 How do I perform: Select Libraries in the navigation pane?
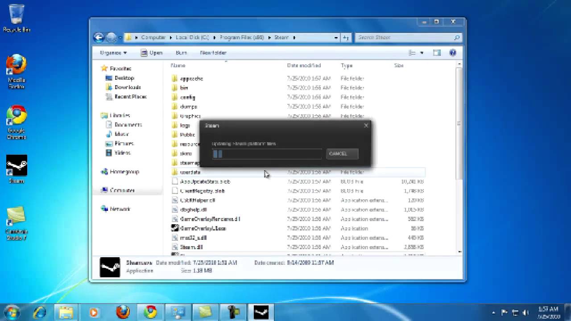(x=120, y=115)
